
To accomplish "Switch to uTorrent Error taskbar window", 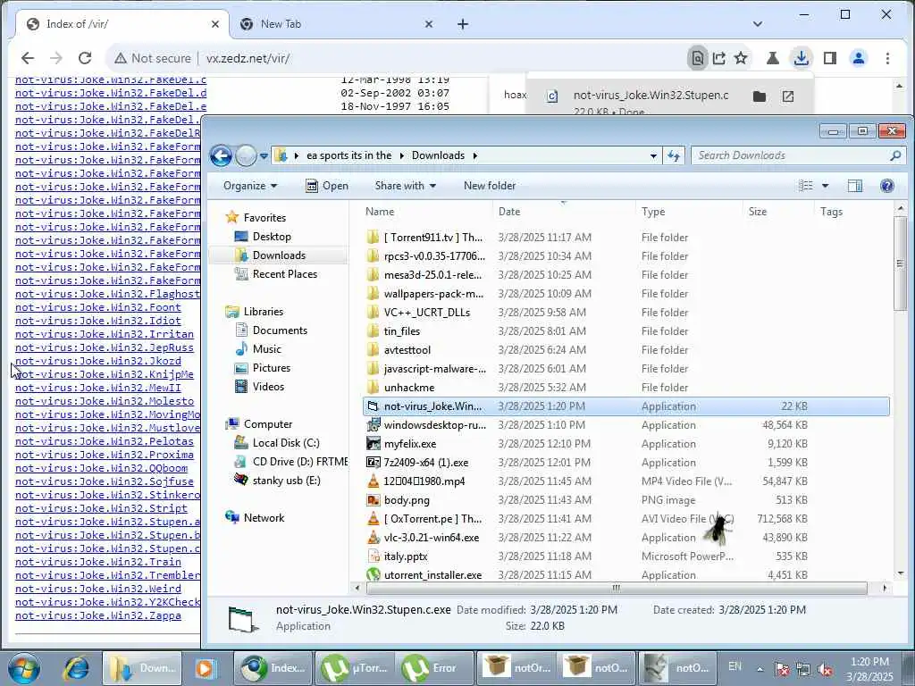I will click(x=436, y=668).
